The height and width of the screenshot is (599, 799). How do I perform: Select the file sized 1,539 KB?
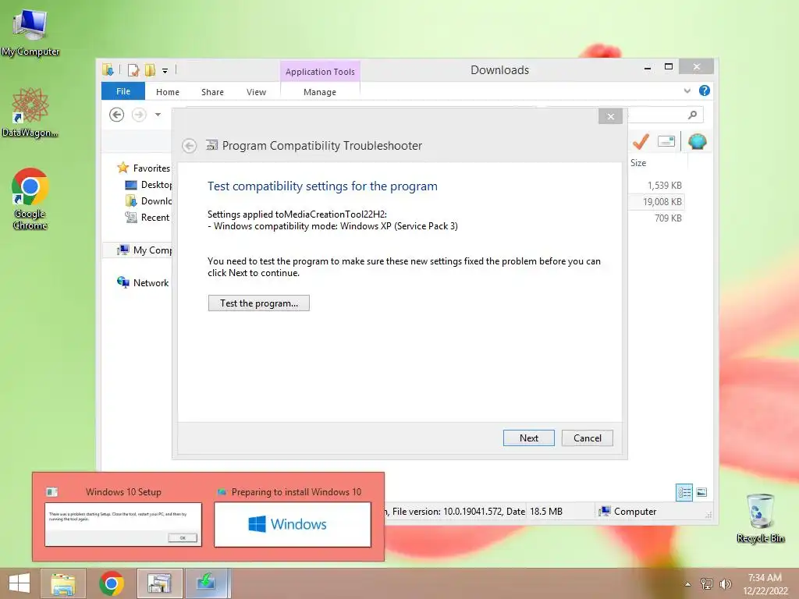(664, 186)
